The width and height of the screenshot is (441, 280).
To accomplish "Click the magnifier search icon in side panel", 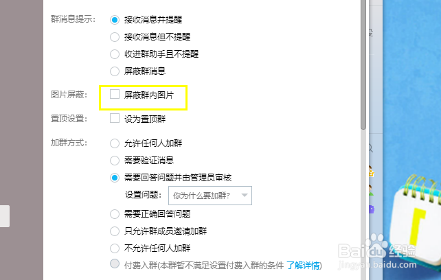I will coord(371,148).
